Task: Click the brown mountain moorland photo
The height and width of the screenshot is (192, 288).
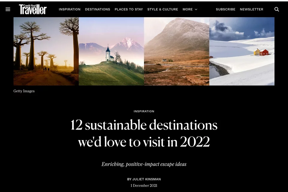Action: (x=177, y=51)
